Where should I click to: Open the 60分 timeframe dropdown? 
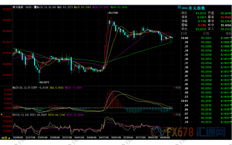click(x=4, y=138)
